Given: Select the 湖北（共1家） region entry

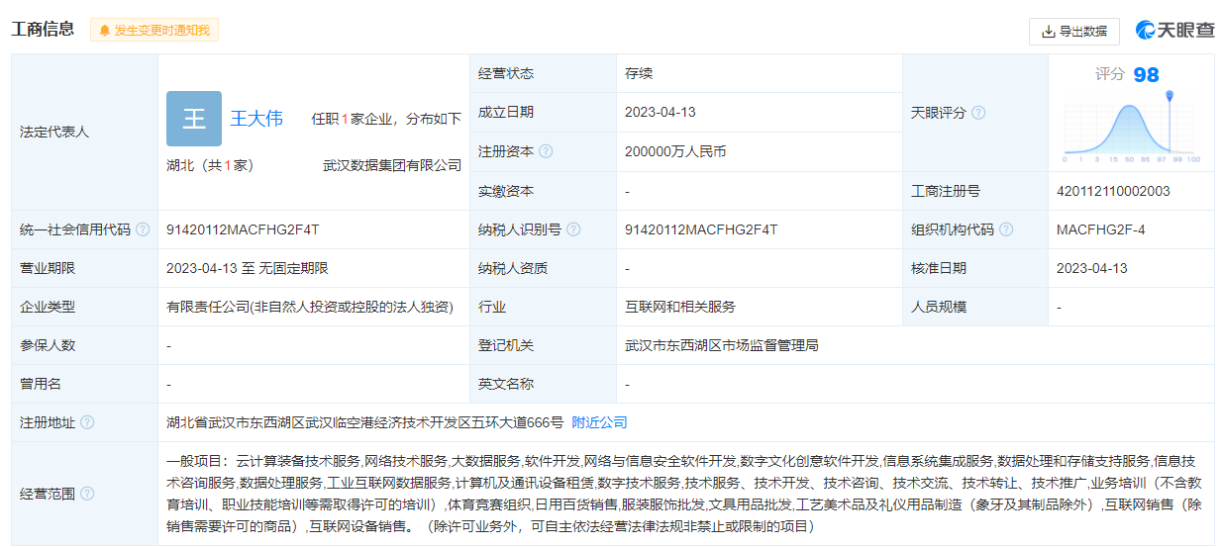Looking at the screenshot, I should [210, 166].
